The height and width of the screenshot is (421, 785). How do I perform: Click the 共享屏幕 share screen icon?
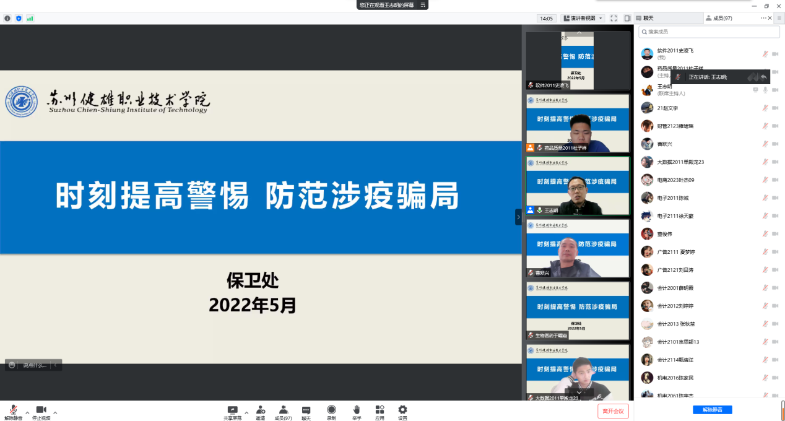233,410
